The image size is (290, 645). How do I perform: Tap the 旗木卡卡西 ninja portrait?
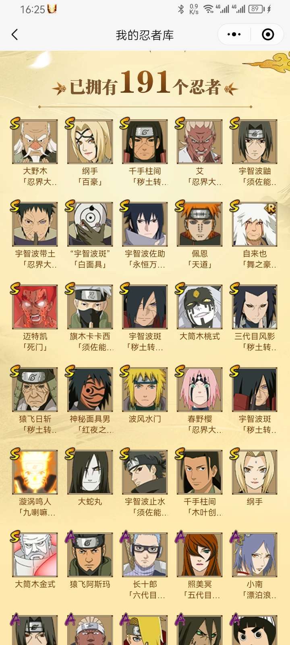coord(90,307)
